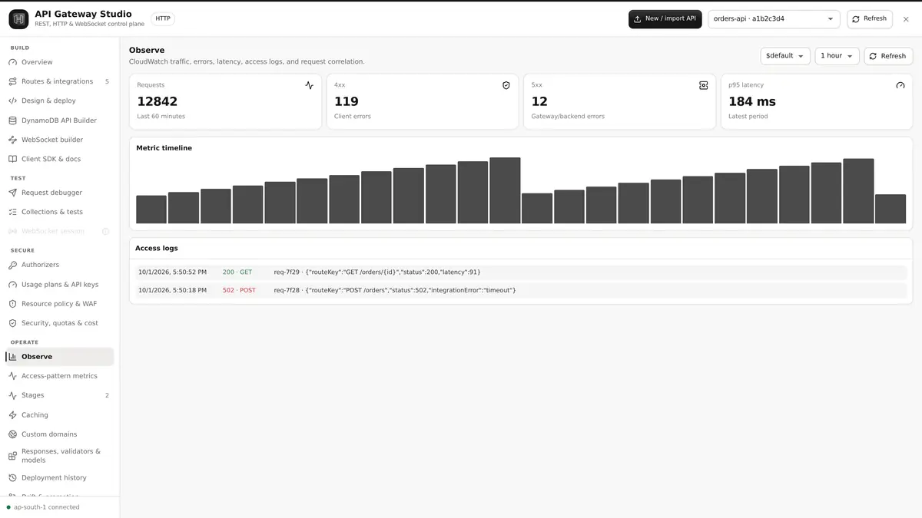
Task: Click the API Gateway Studio logo icon
Action: [x=18, y=19]
